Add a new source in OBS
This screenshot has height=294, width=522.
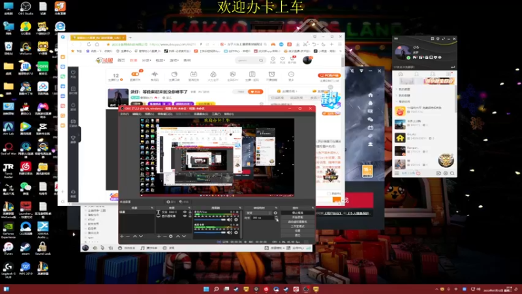159,237
